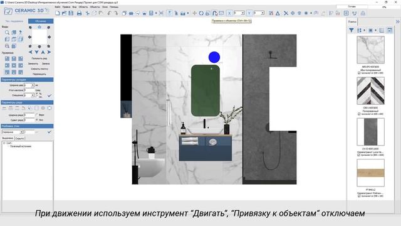This screenshot has height=226, width=401.
Task: Collapse the tree root node expander
Action: click(x=4, y=143)
